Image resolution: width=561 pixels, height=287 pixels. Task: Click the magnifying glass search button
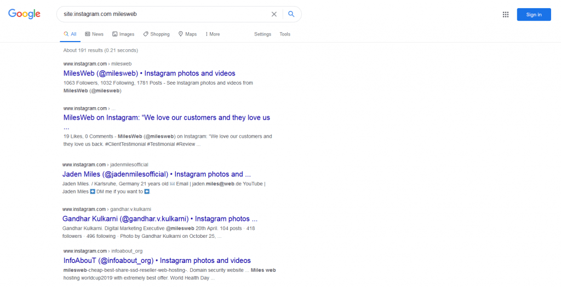(291, 14)
